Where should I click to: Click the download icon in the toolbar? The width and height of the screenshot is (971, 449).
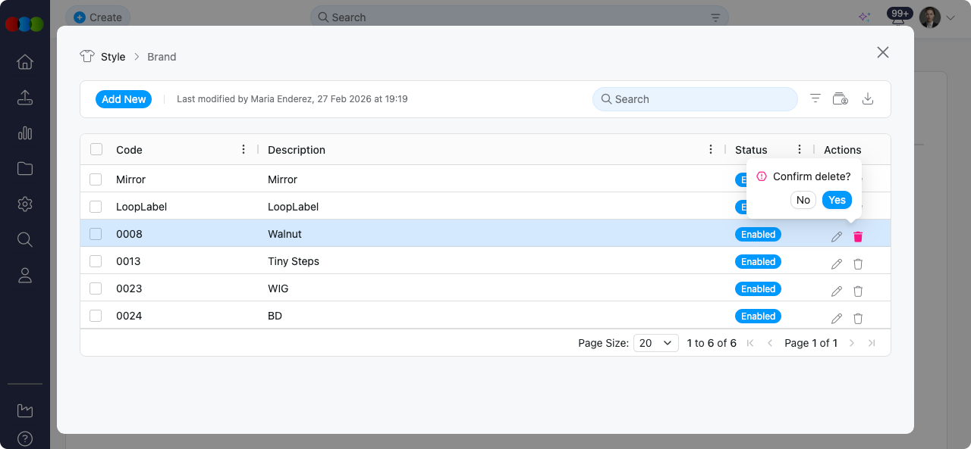coord(868,99)
